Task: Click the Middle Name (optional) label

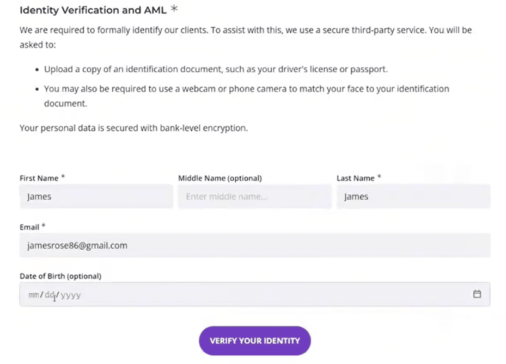Action: [x=220, y=178]
